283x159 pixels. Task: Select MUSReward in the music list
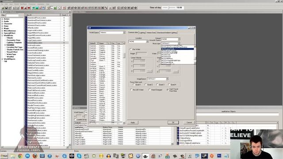[x=166, y=57]
